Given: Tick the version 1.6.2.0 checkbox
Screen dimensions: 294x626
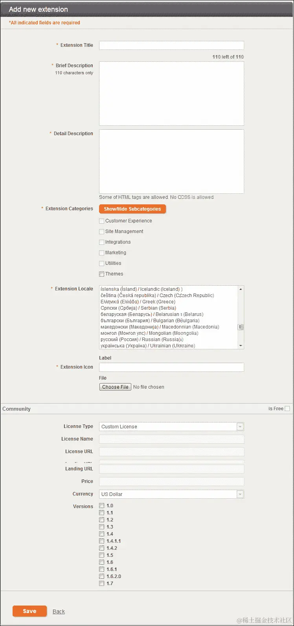Looking at the screenshot, I should pyautogui.click(x=102, y=576).
